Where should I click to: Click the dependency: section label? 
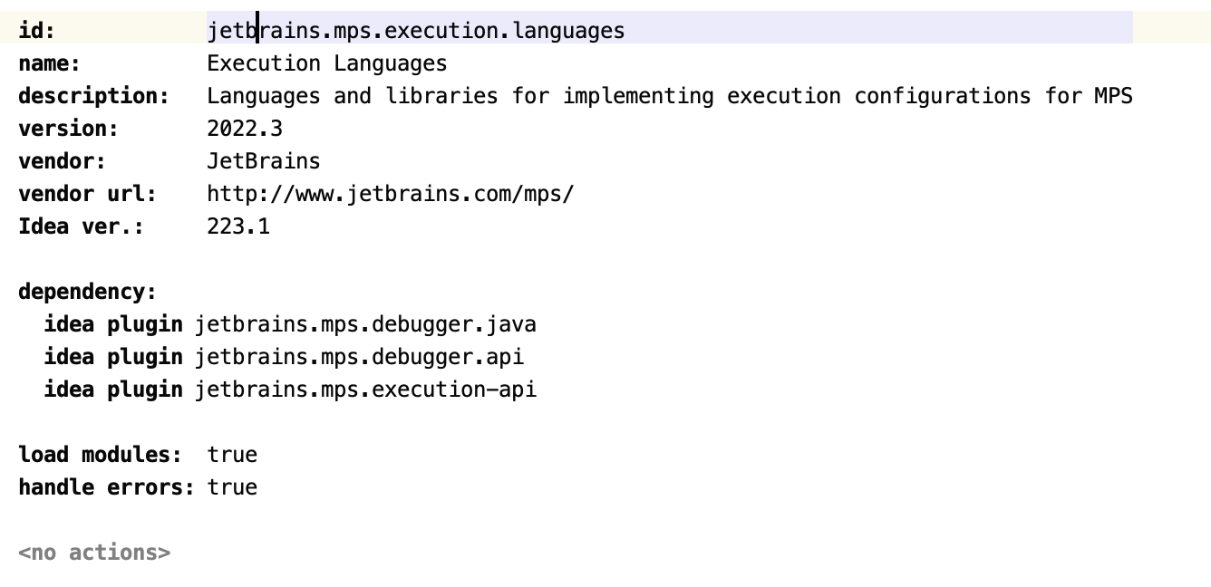tap(87, 292)
